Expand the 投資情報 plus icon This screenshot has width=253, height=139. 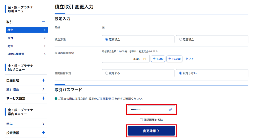(44, 132)
